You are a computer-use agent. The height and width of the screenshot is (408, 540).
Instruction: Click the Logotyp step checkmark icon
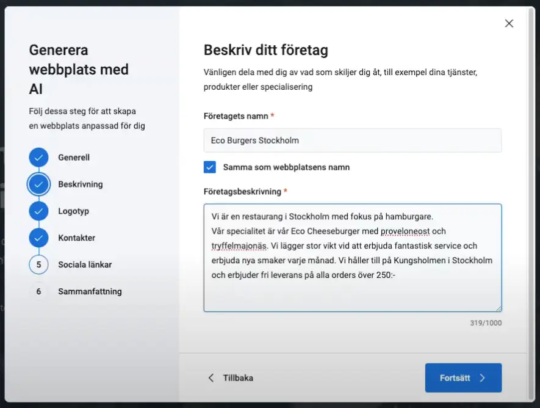(x=38, y=211)
